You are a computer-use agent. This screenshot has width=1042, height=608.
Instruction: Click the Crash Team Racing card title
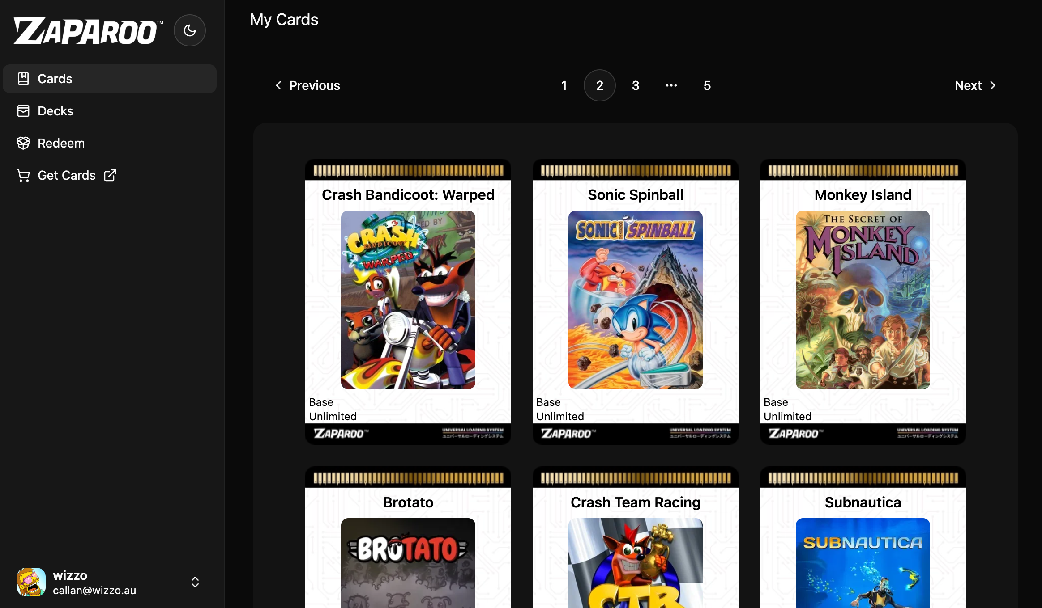[x=636, y=502]
